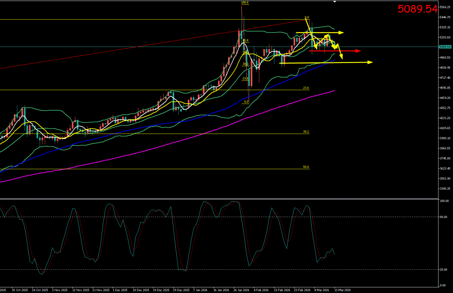Viewport: 453px width, 293px height.
Task: Click the 3380.35 price on the scale
Action: point(445,189)
